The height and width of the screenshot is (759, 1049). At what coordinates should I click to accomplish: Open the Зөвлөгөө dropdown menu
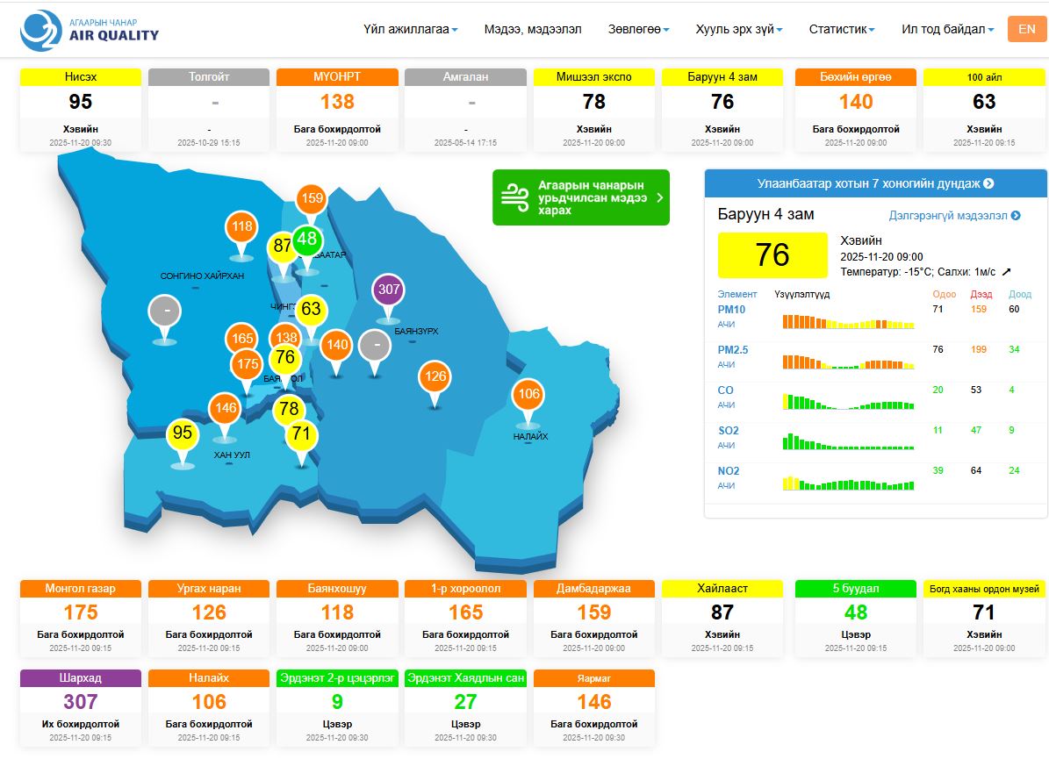tap(638, 29)
